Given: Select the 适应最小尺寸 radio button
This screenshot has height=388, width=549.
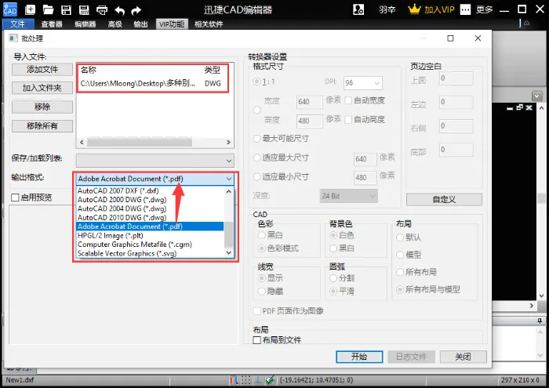Looking at the screenshot, I should pos(257,176).
